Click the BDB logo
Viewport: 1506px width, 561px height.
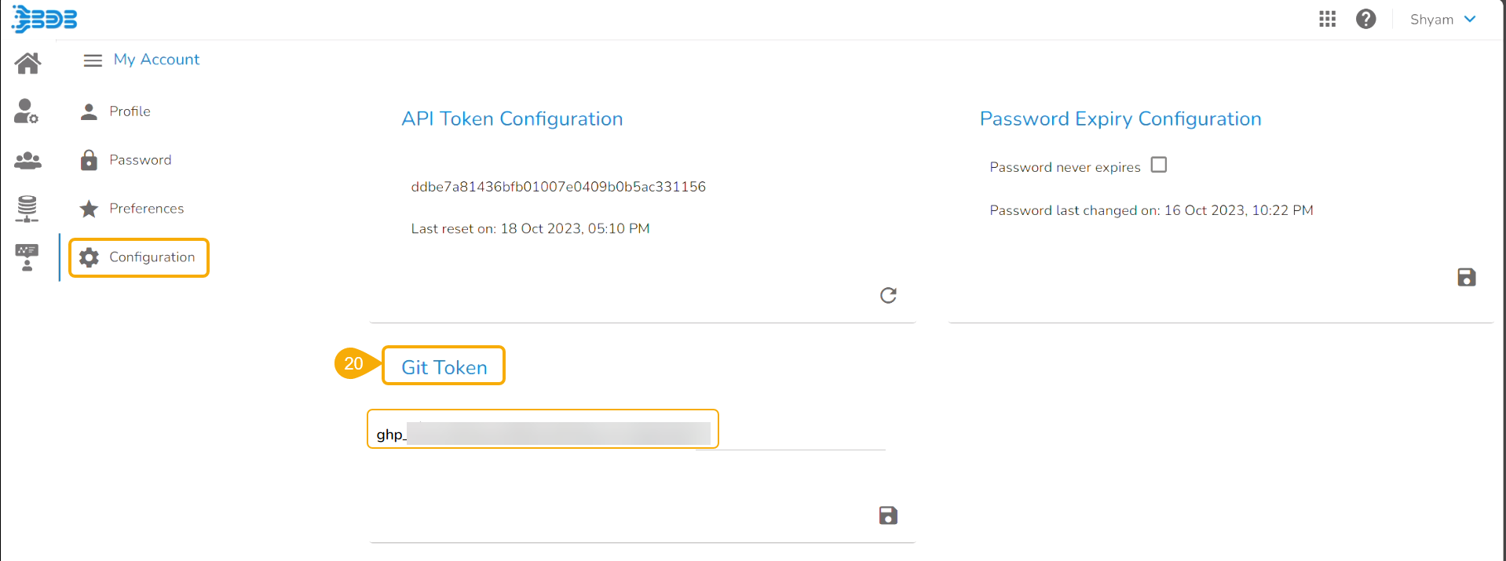click(45, 19)
